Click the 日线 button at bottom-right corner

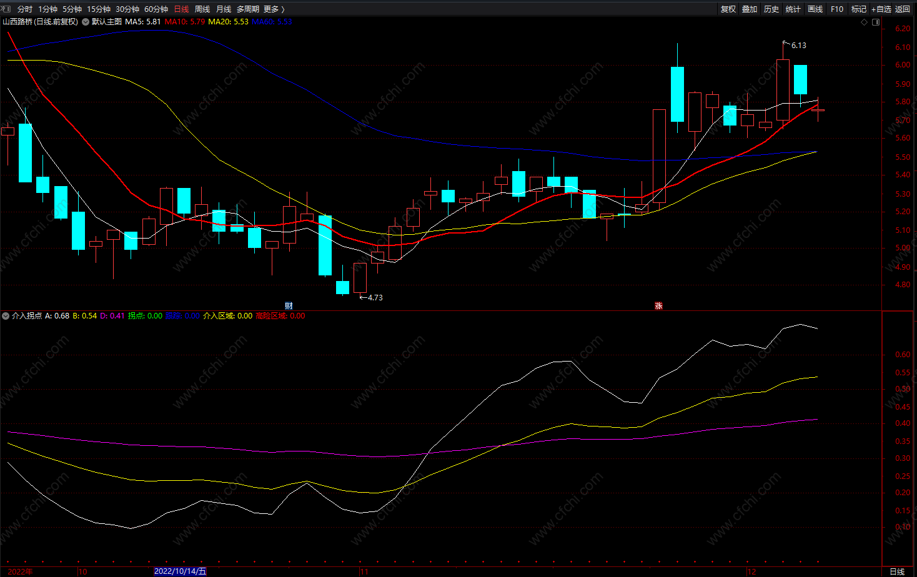point(897,571)
